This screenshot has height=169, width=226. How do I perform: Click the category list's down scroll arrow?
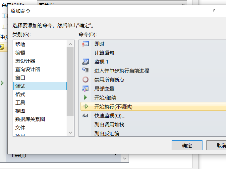pos(70,132)
